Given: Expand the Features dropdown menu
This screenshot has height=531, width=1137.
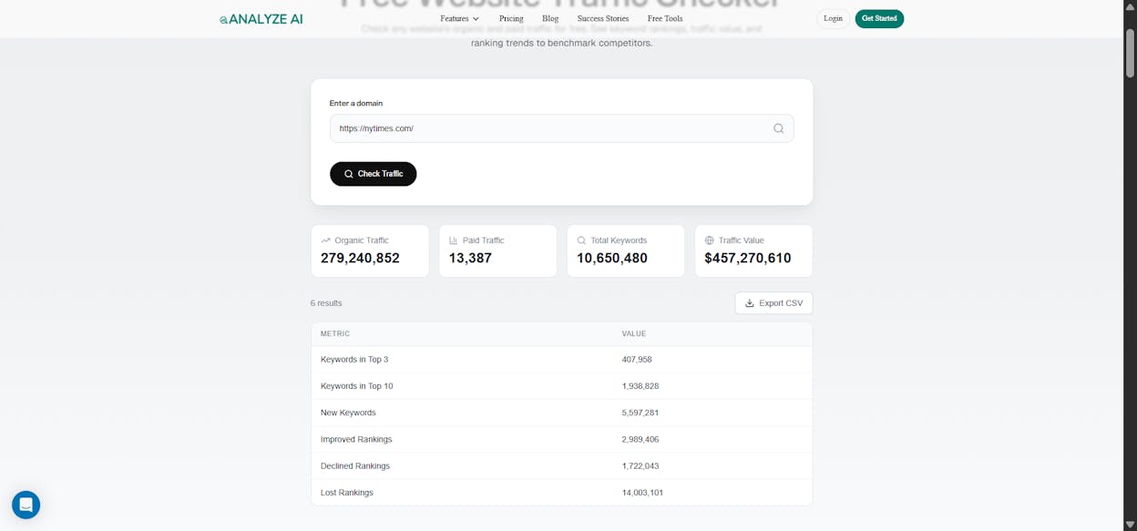Looking at the screenshot, I should click(459, 18).
